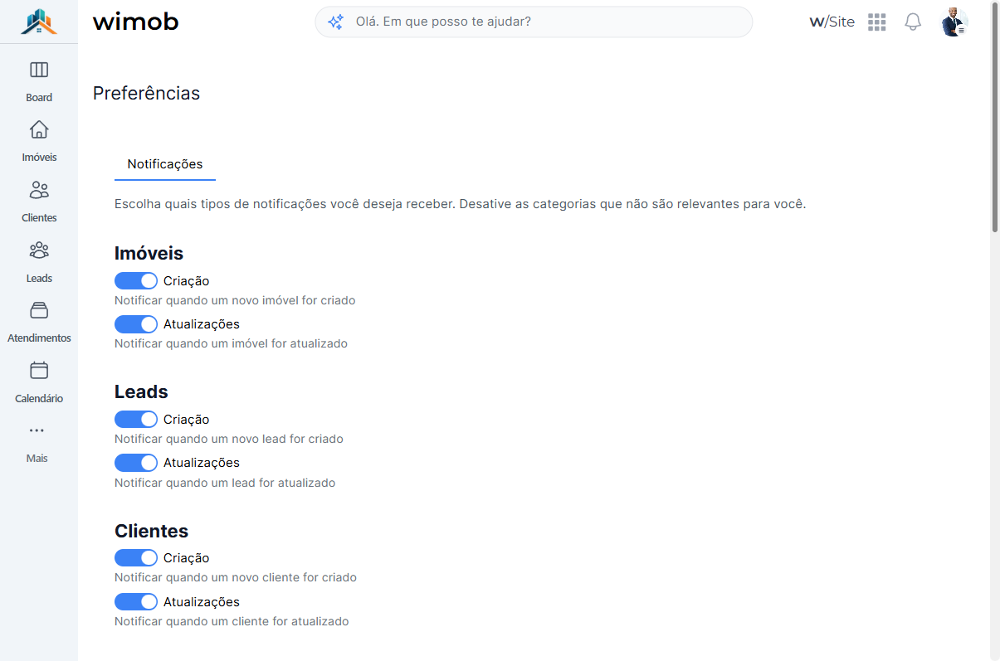Viewport: 1000px width, 661px height.
Task: Open the Imóveis house icon
Action: point(39,129)
